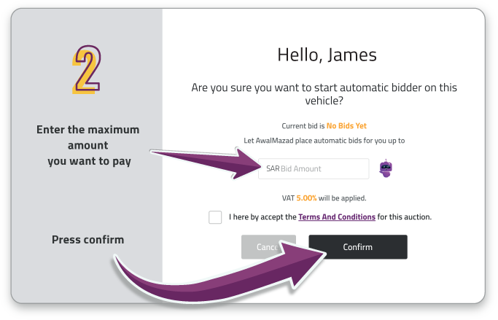
Task: Click the SAR currency prefix
Action: 273,168
